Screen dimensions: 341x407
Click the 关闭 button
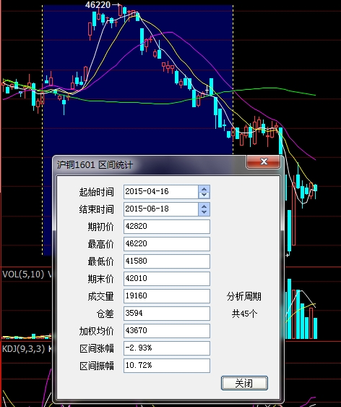point(244,383)
